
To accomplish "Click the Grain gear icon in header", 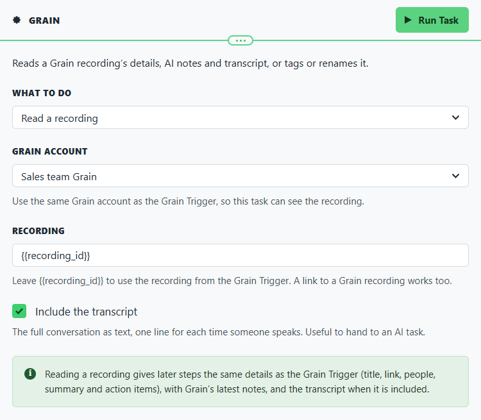I will 17,21.
